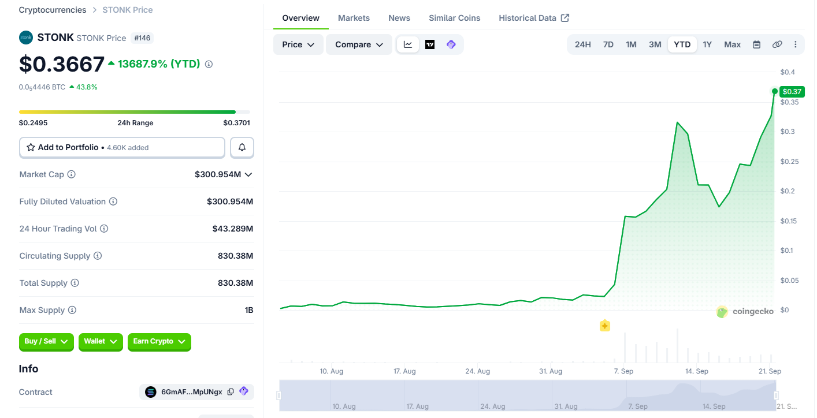Screen dimensions: 817x418
Task: Open the Wallet dropdown
Action: (x=101, y=342)
